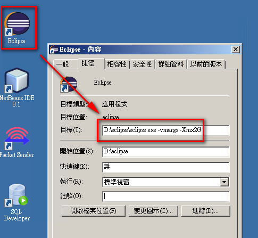Close the Eclipse 內容 dialog

[236, 50]
